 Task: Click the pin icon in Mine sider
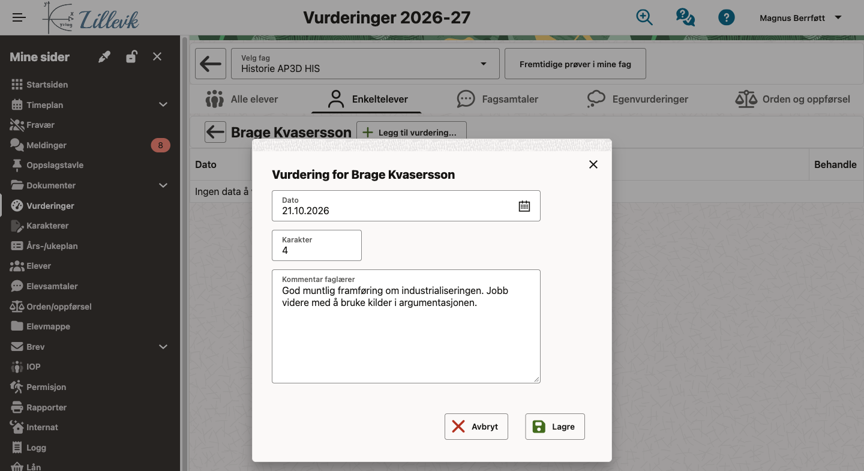point(104,57)
